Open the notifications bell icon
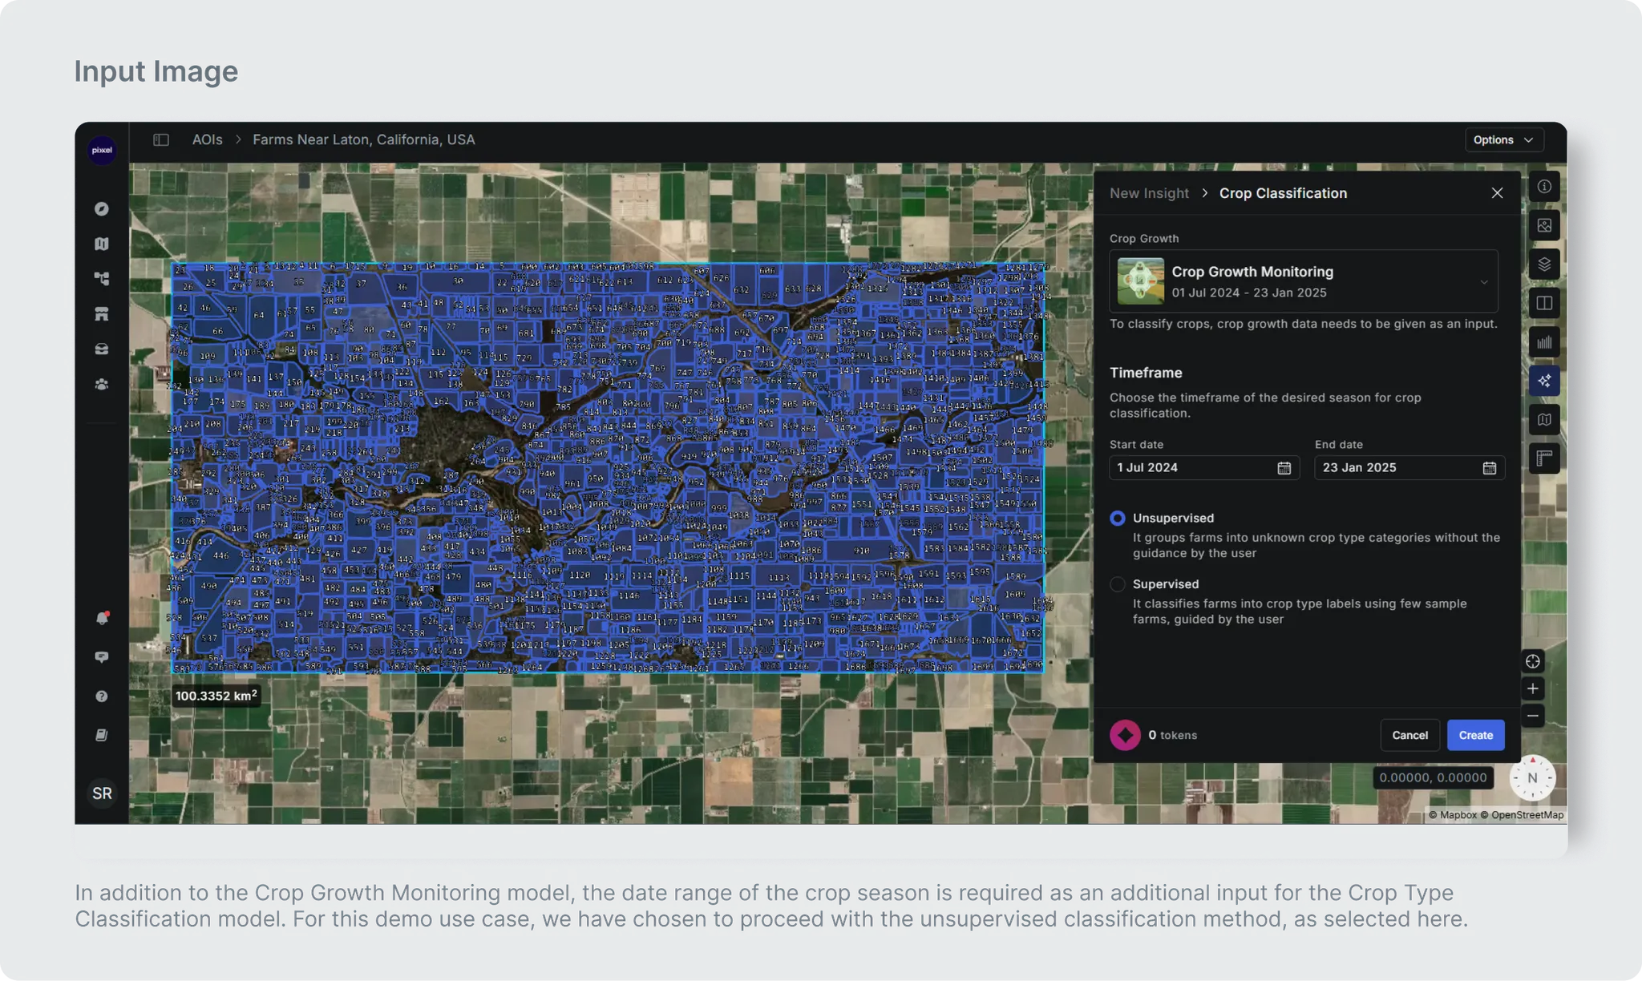Viewport: 1642px width, 981px height. 102,618
